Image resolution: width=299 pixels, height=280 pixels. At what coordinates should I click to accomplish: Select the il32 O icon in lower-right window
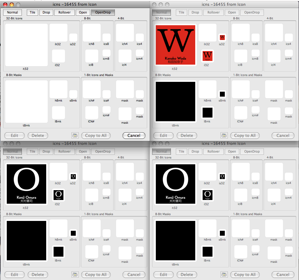tap(208, 195)
